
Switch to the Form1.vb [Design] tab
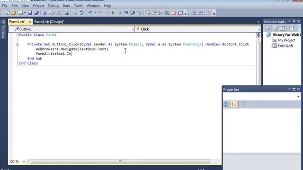[49, 22]
